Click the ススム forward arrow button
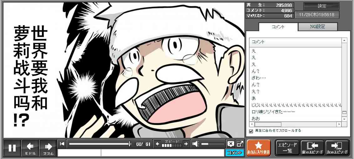Image resolution: width=354 pixels, height=159 pixels. [x=48, y=148]
